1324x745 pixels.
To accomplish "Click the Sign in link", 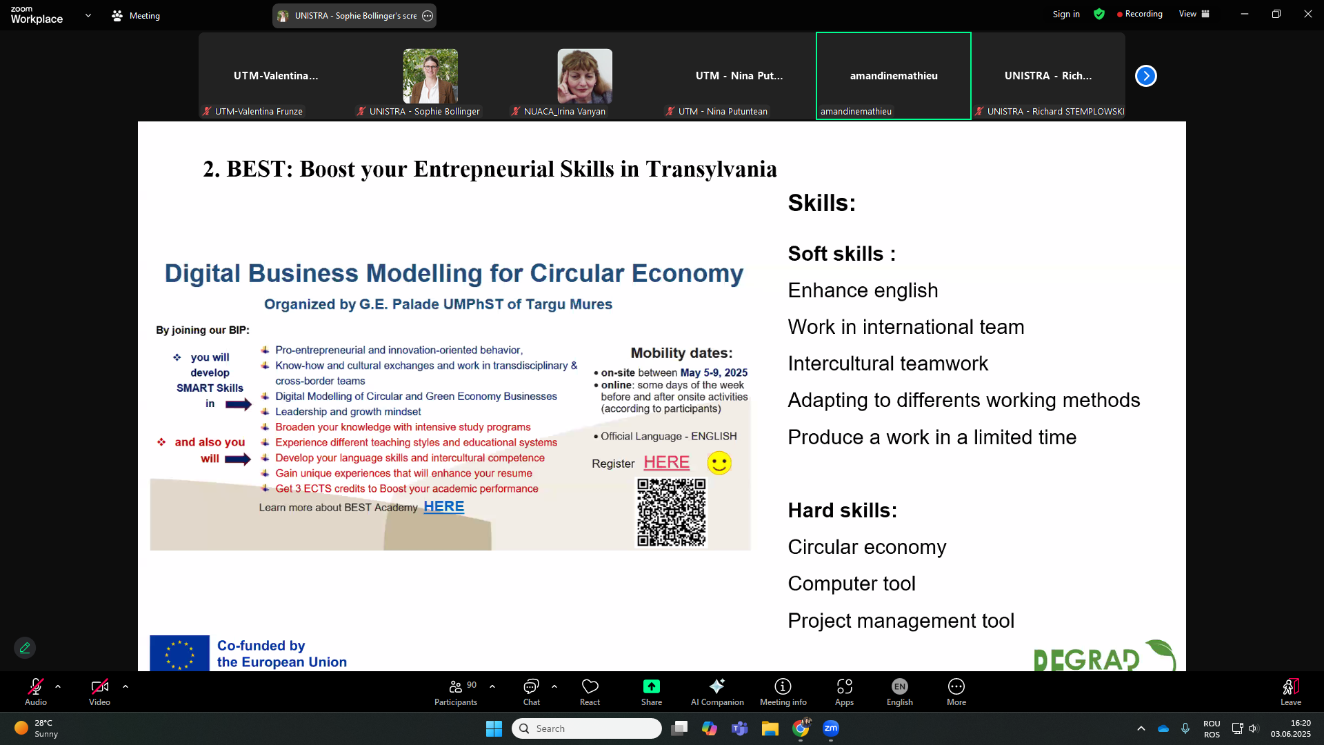I will pyautogui.click(x=1065, y=14).
